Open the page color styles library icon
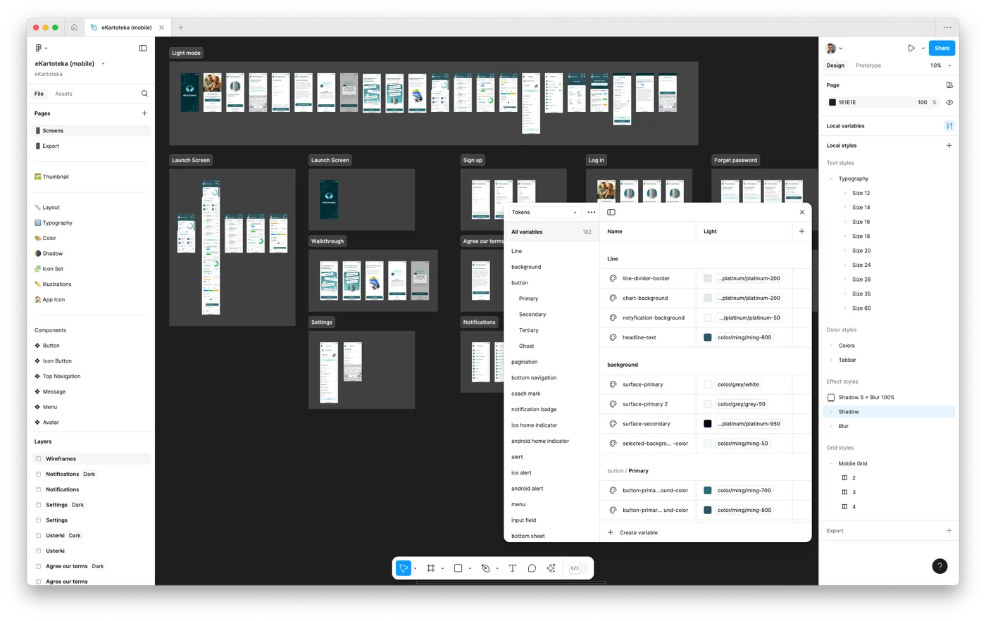The height and width of the screenshot is (621, 986). tap(949, 85)
